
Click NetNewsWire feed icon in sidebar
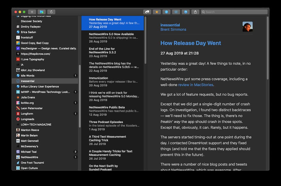point(18,157)
